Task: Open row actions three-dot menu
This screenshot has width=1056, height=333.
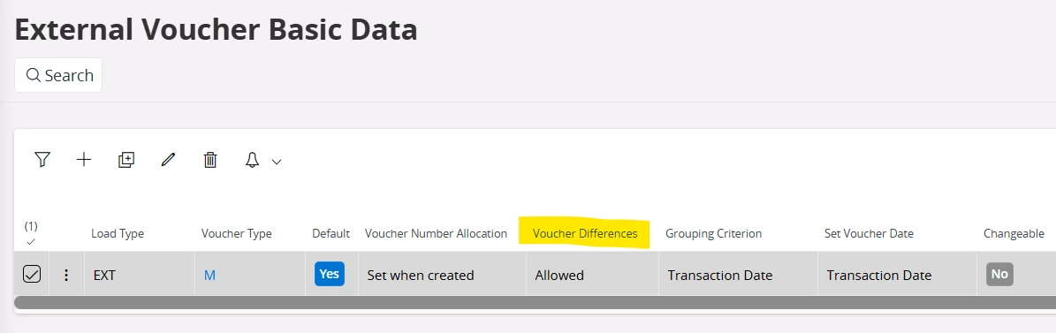Action: tap(66, 275)
